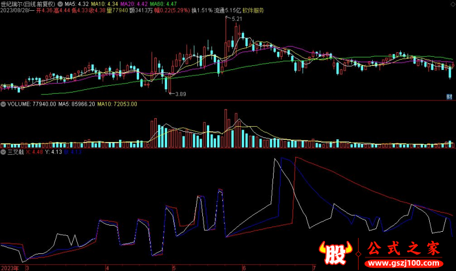Select the stock title 世纪瑞尔(日线 前复权)

click(27, 4)
